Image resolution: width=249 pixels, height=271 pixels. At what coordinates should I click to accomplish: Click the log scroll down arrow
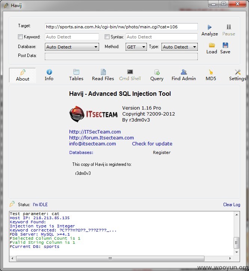237,252
